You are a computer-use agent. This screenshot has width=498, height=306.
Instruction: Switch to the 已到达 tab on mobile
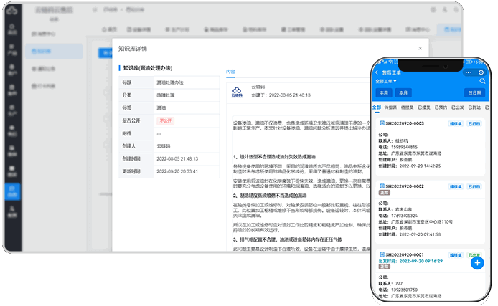pyautogui.click(x=474, y=107)
